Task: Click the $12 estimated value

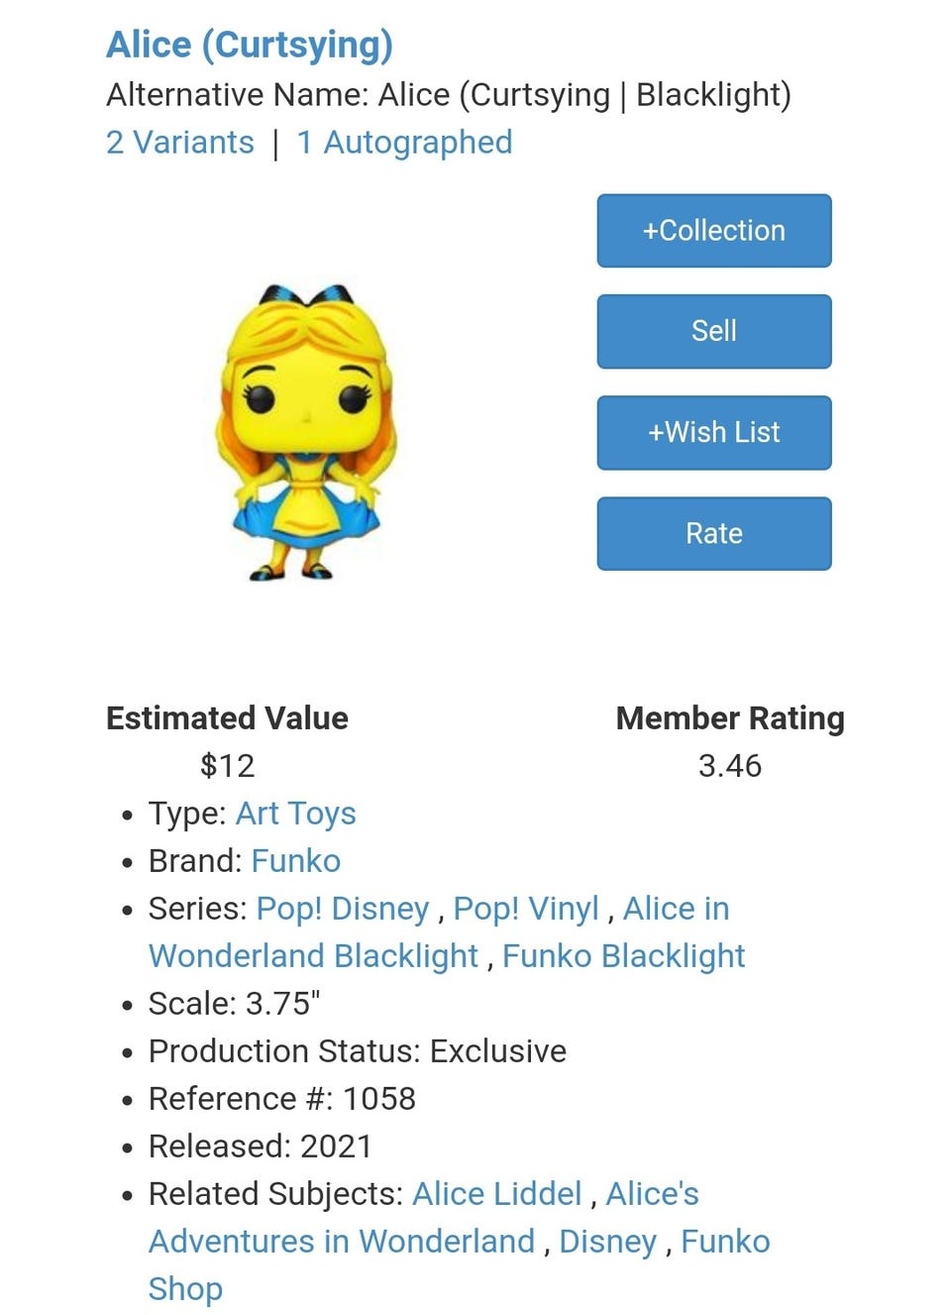Action: [x=228, y=766]
